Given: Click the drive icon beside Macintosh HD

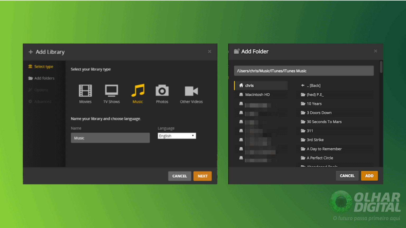Looking at the screenshot, I should point(241,94).
